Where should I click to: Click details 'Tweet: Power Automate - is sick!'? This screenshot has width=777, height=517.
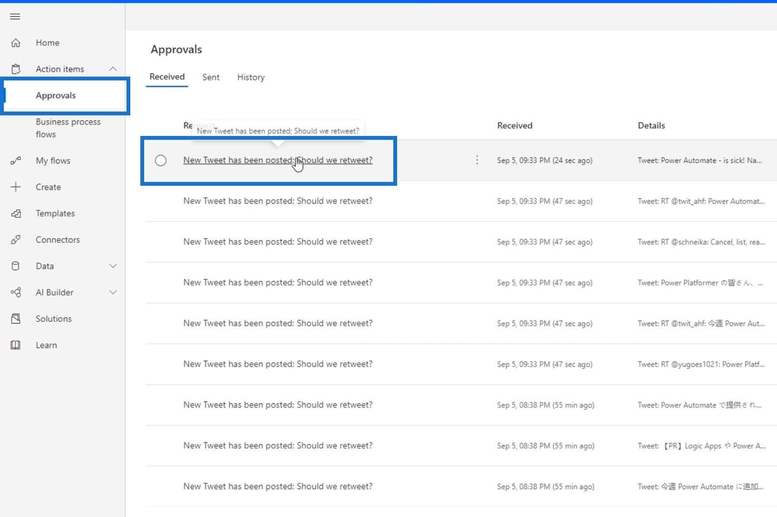[x=699, y=160]
